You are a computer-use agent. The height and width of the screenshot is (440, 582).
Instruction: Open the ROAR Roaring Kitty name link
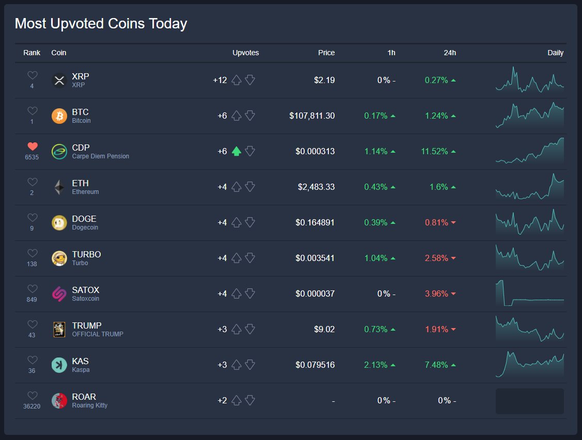pos(90,400)
